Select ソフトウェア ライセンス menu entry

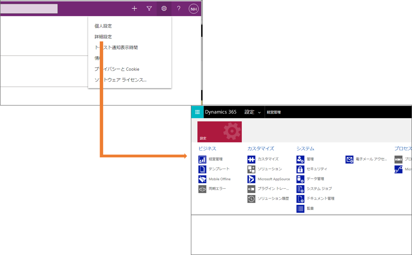pyautogui.click(x=121, y=80)
